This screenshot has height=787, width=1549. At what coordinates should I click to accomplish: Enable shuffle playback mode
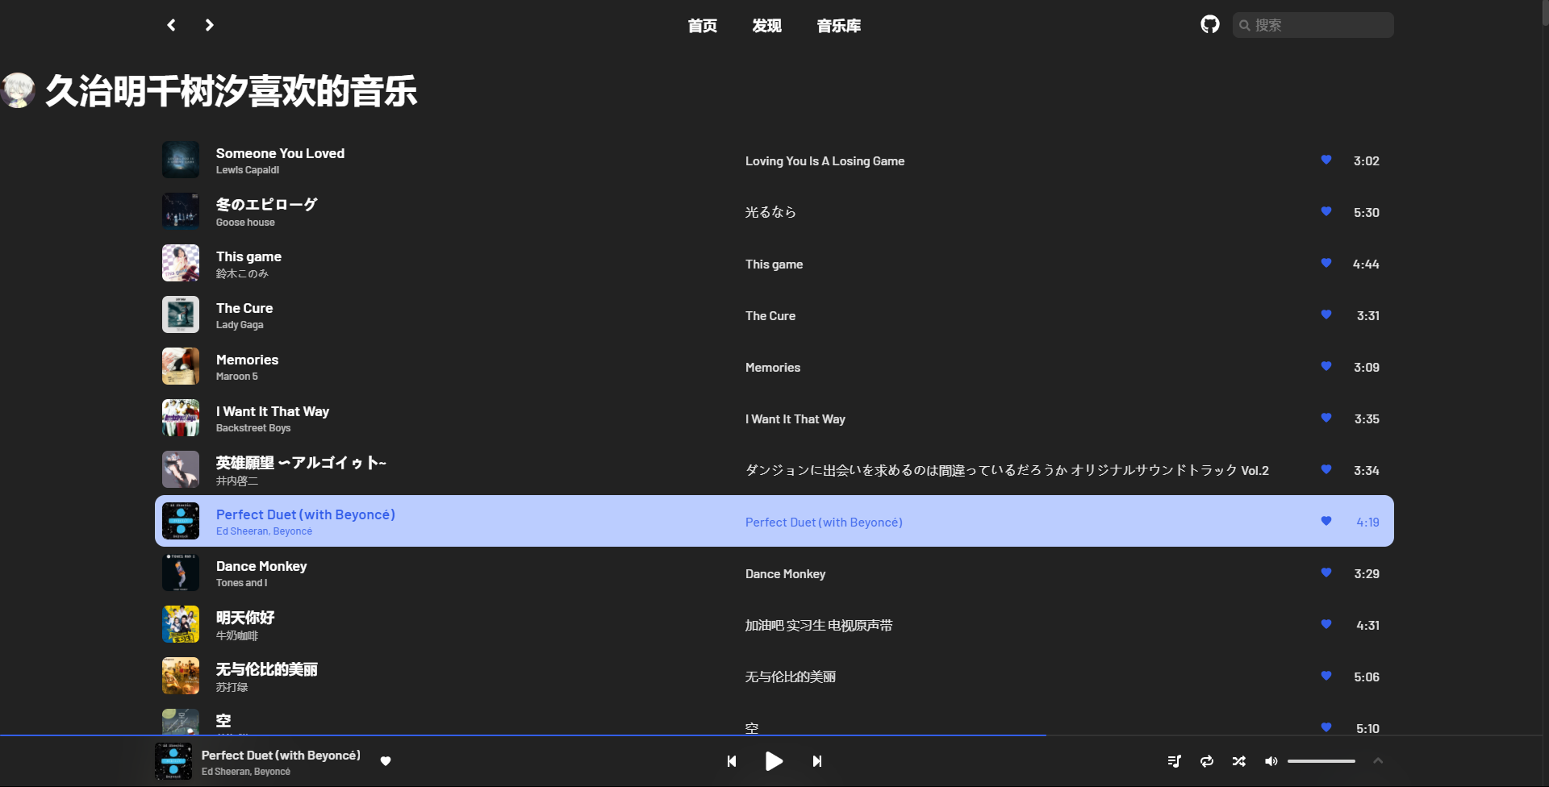[1239, 760]
